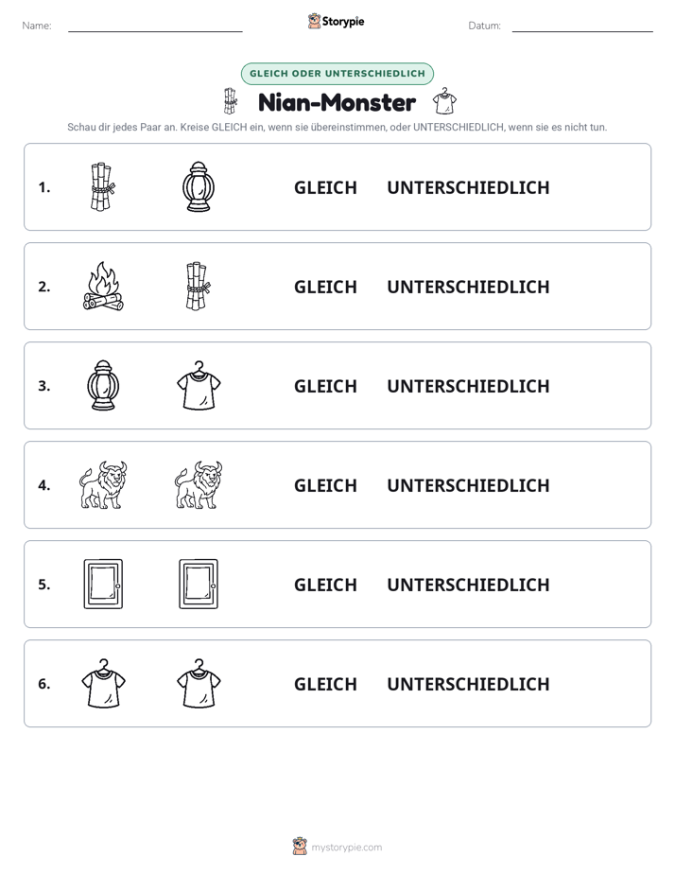
Task: Choose UNTERSCHIEDLICH for pair 2
Action: pos(468,287)
